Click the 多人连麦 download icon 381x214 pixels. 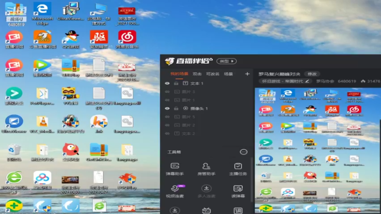pyautogui.click(x=206, y=188)
